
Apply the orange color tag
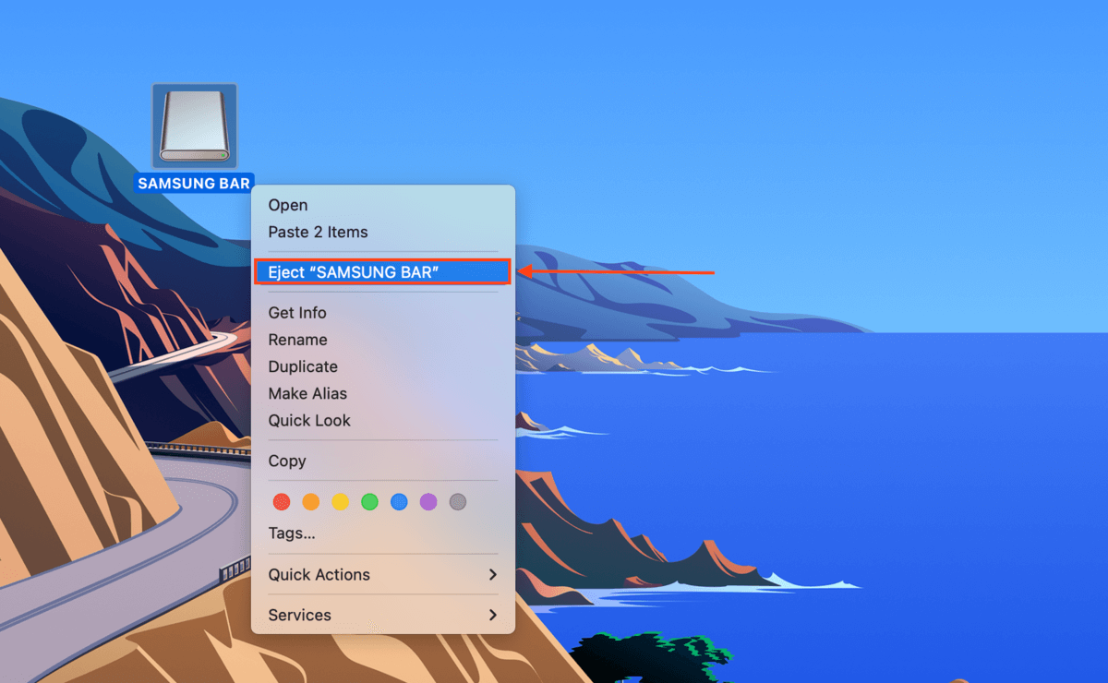(311, 502)
